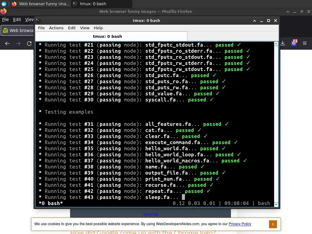Click test #34 execute_command.fa line
Viewport: 312px width, 234px height.
138,143
